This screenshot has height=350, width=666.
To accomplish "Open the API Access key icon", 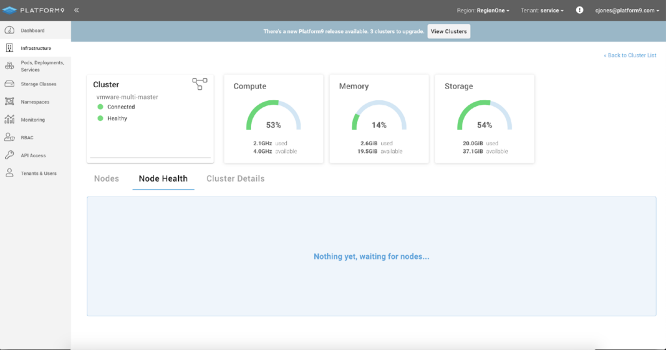I will pos(9,155).
